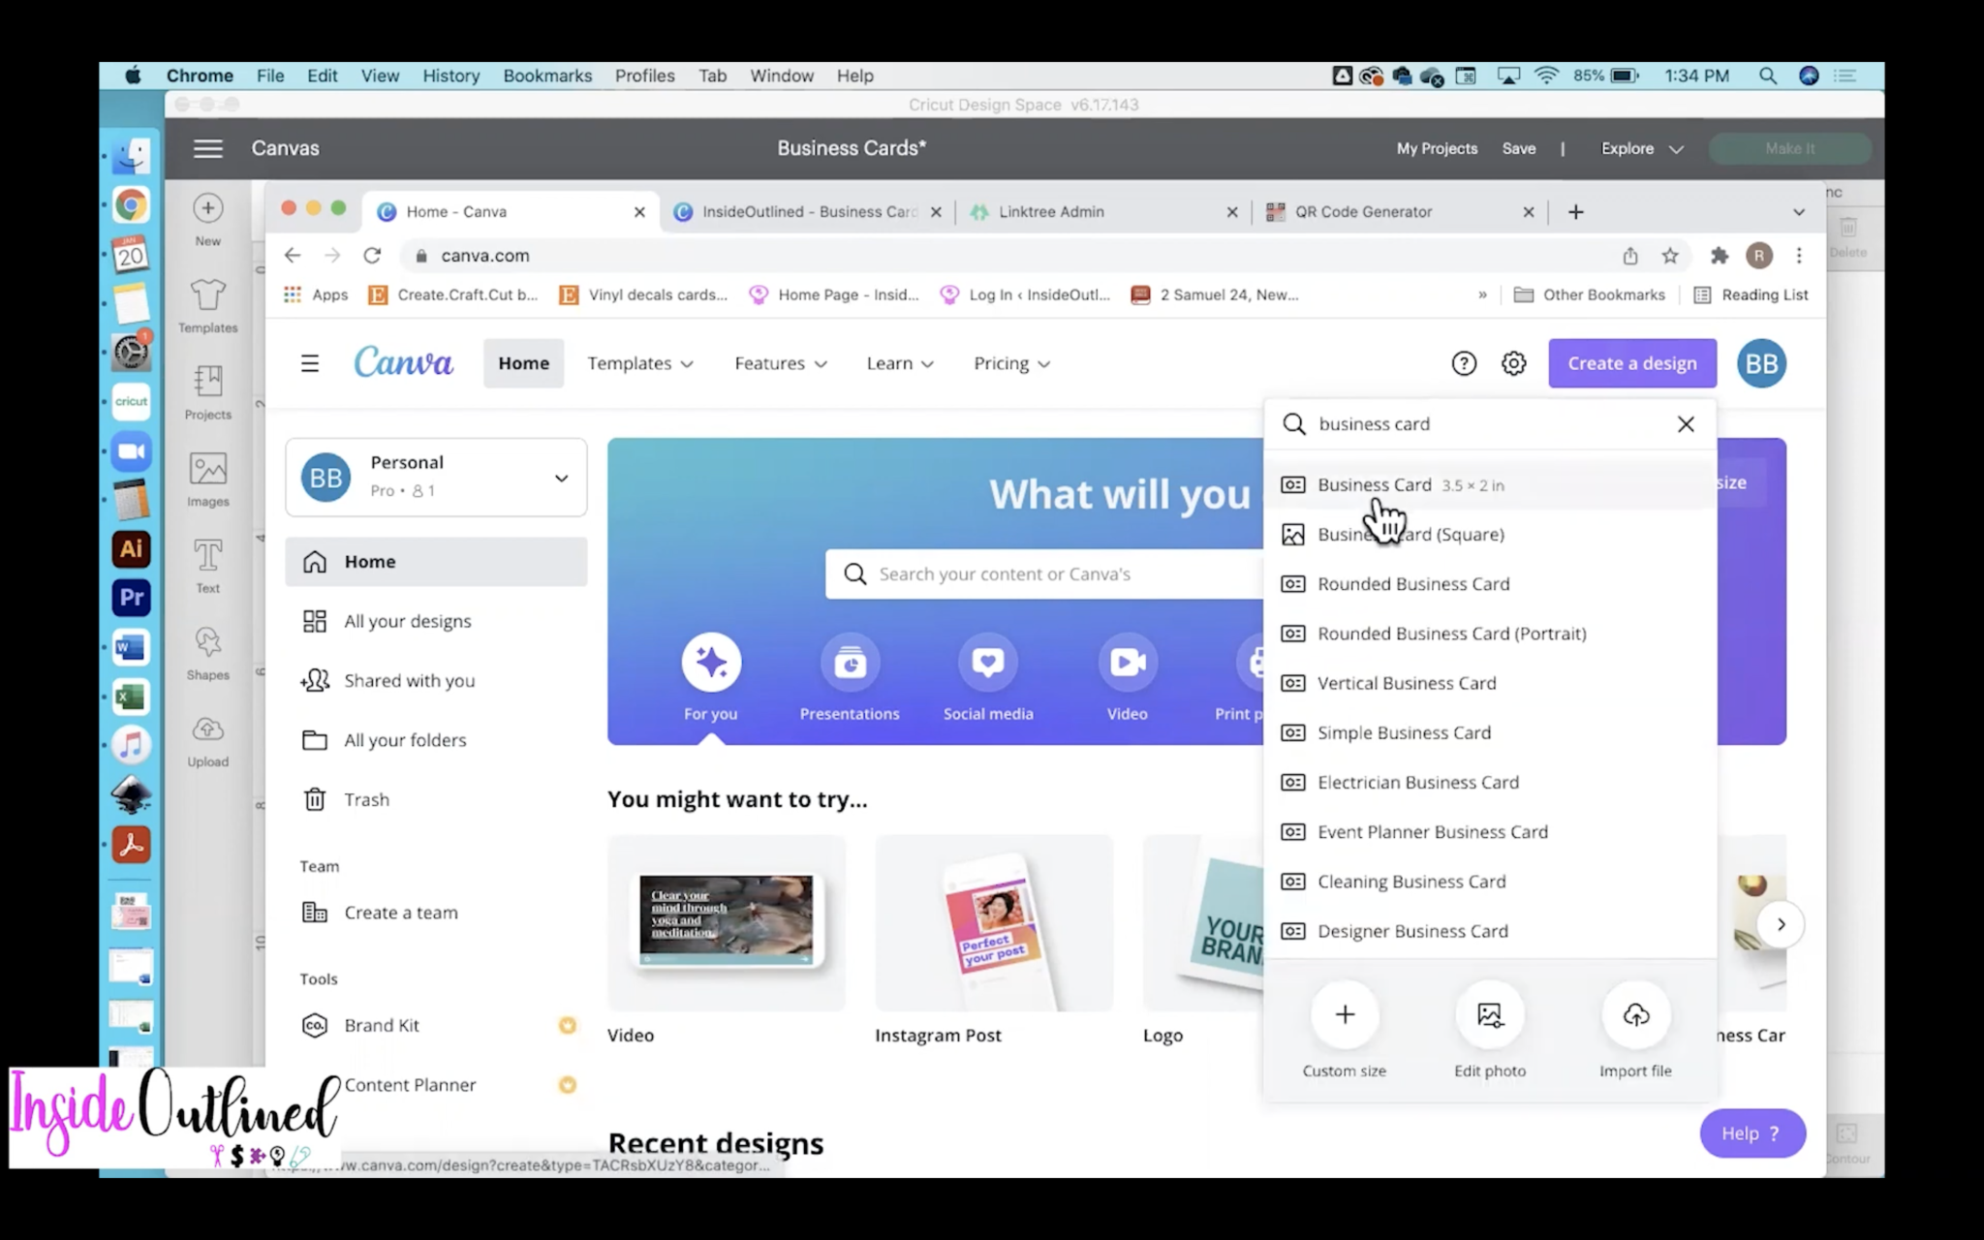
Task: Open the Video category icon
Action: pos(1127,663)
